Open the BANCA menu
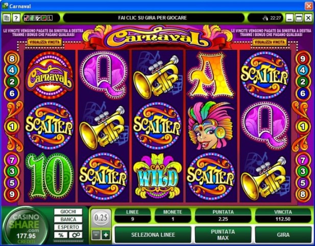Image resolution: width=315 pixels, height=246 pixels. coord(68,220)
